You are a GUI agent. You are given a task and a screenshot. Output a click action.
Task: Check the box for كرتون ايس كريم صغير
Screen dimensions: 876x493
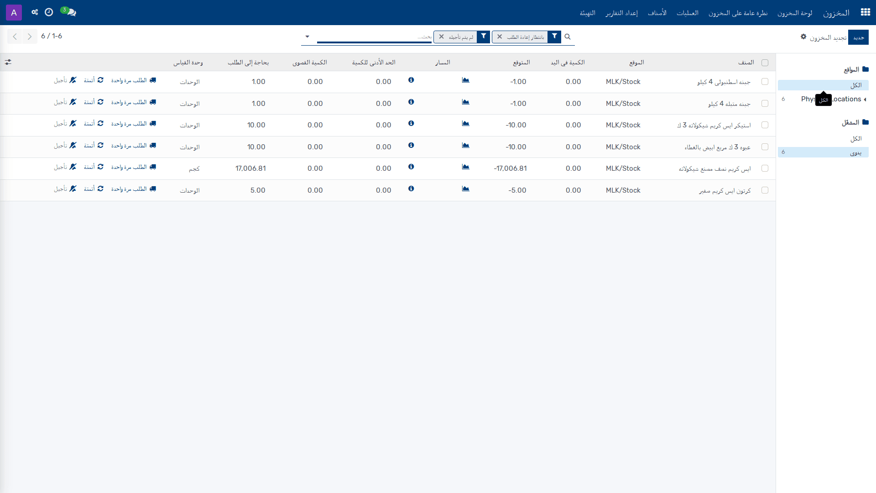tap(765, 190)
